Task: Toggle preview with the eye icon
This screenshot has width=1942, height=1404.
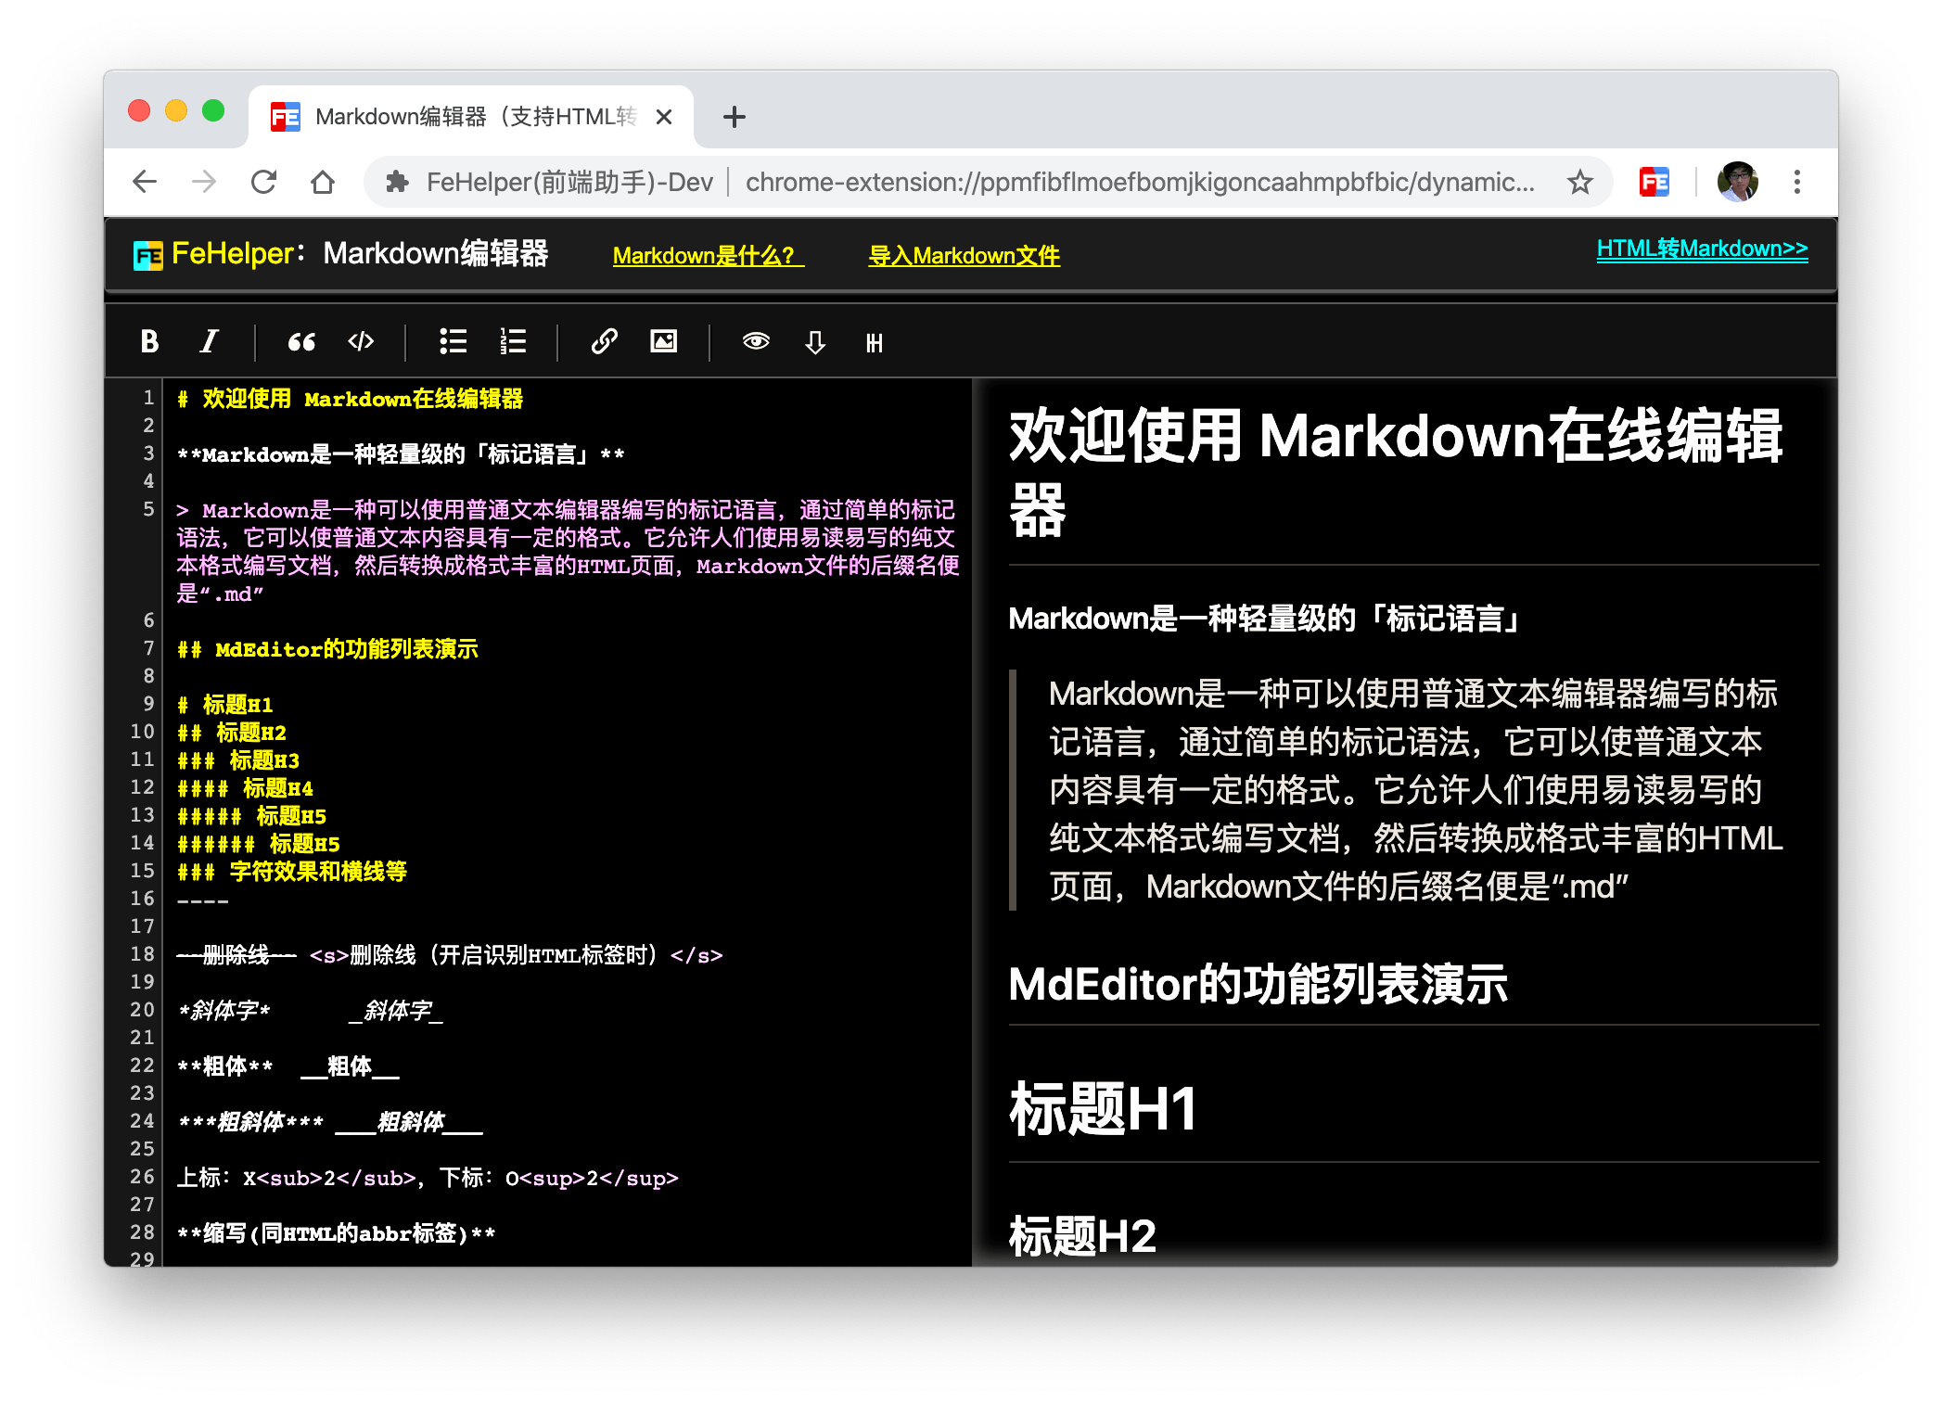Action: tap(756, 342)
